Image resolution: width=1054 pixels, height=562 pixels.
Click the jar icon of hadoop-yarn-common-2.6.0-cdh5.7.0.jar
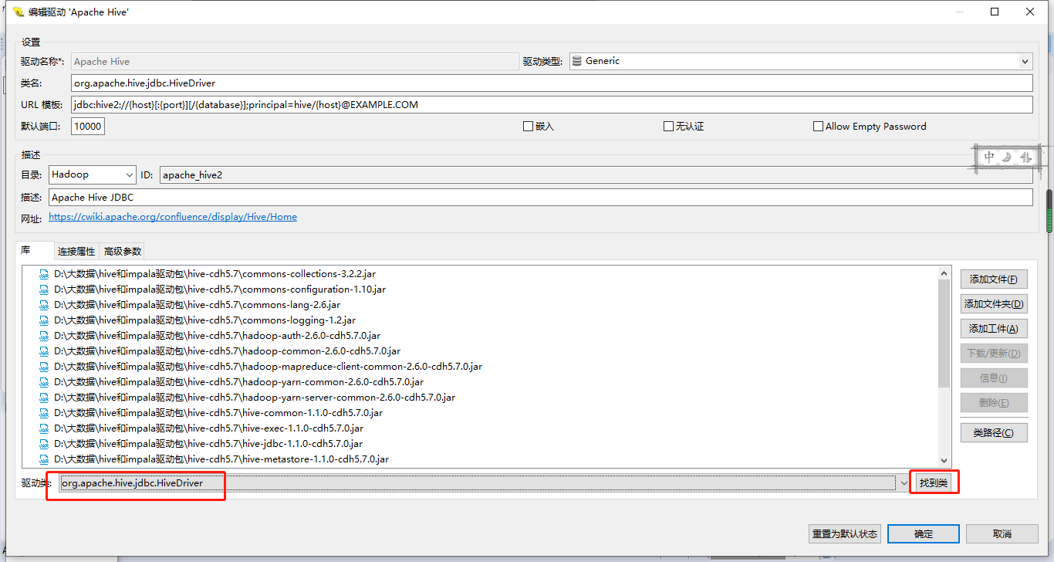[x=44, y=382]
